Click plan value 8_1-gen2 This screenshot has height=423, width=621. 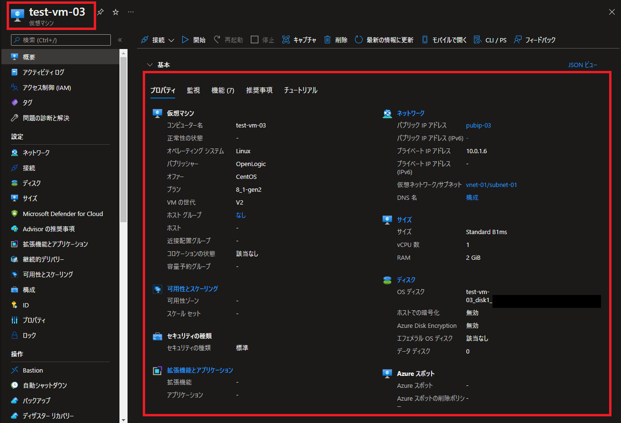tap(249, 189)
